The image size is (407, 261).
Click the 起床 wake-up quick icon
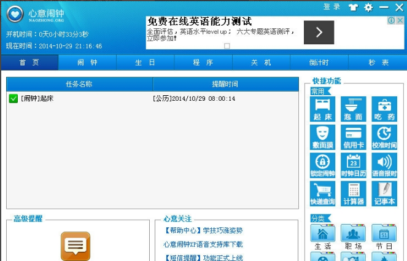pyautogui.click(x=323, y=109)
